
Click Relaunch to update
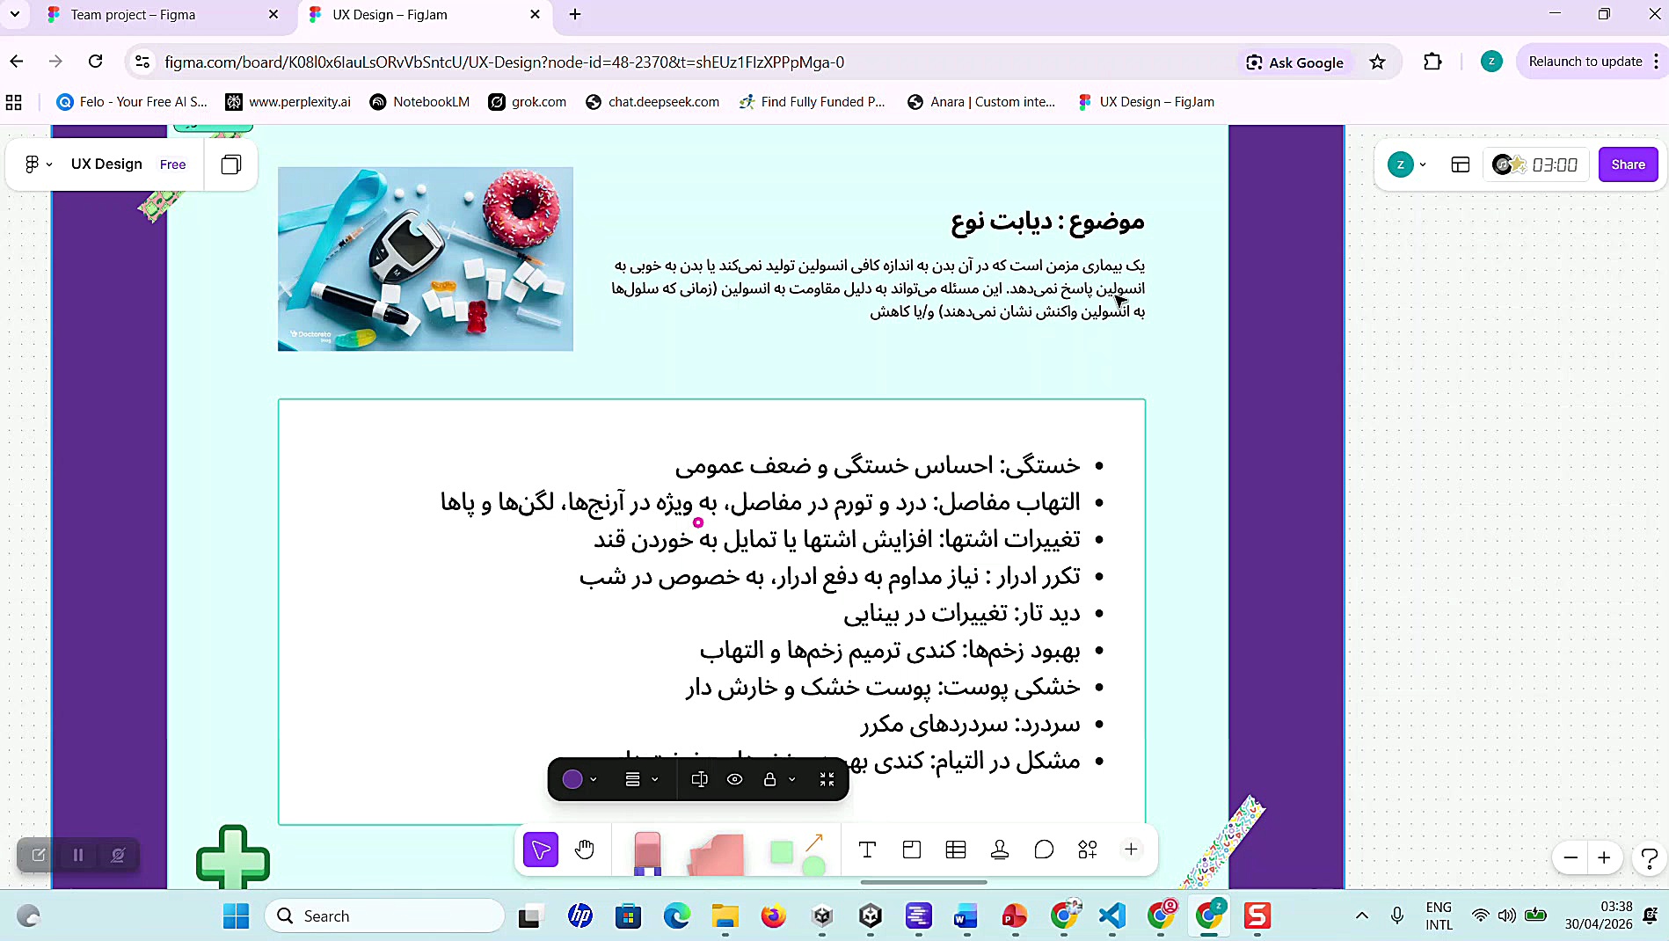point(1585,62)
